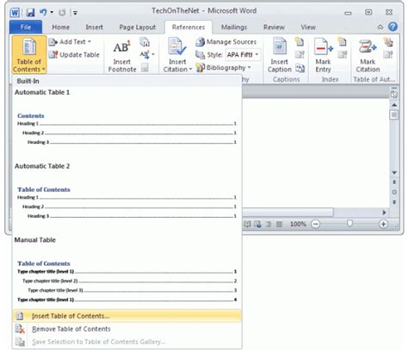Image resolution: width=408 pixels, height=352 pixels.
Task: Click the zoom out minus button
Action: tap(315, 224)
